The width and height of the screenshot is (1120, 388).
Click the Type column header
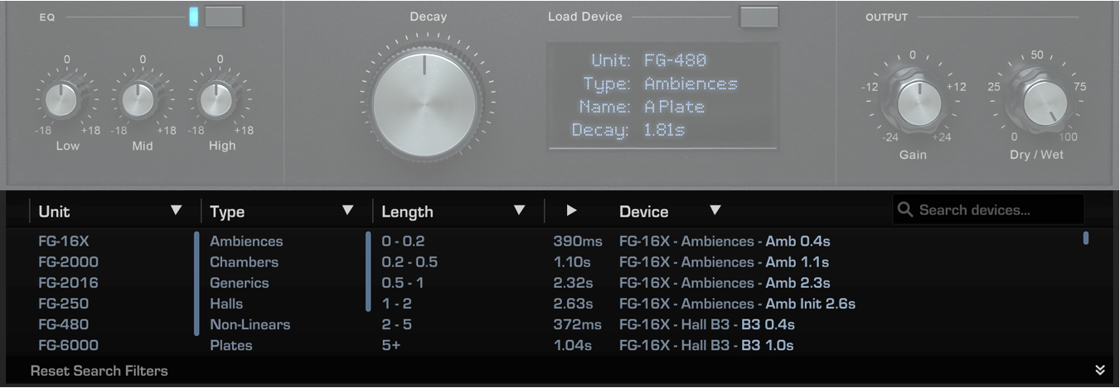click(227, 212)
